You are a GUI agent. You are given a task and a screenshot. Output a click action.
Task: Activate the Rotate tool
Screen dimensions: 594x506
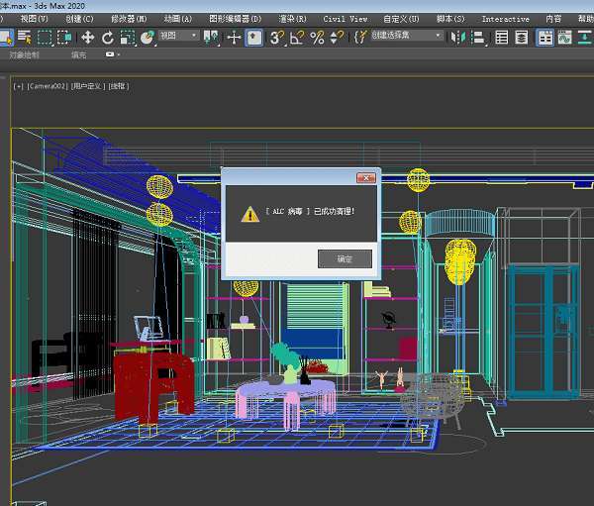(x=107, y=37)
